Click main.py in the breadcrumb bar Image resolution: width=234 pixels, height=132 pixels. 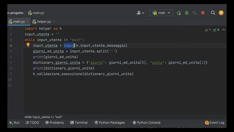click(x=36, y=13)
